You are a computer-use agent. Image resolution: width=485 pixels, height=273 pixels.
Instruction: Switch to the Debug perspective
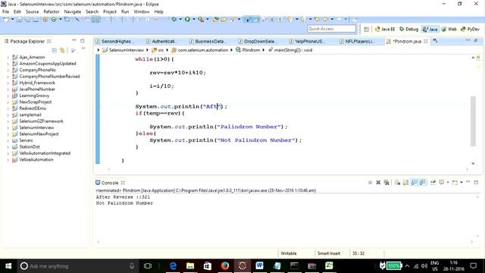408,29
